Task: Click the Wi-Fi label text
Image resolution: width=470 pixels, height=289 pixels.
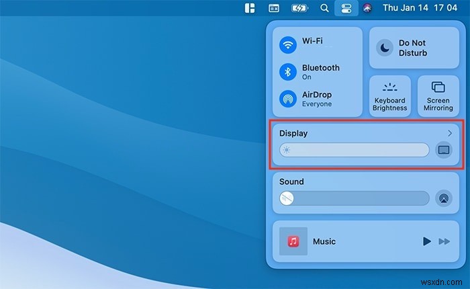Action: point(312,41)
